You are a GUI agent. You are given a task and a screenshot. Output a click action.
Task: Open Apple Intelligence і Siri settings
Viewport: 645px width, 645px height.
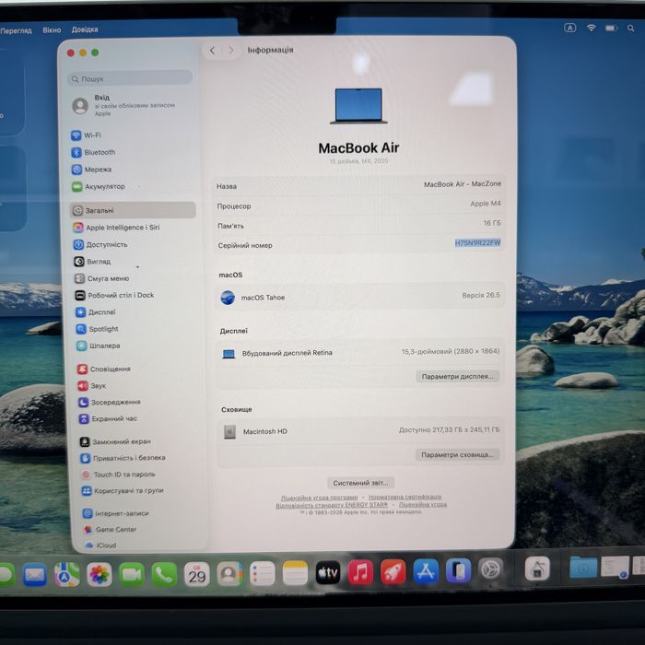tap(117, 228)
